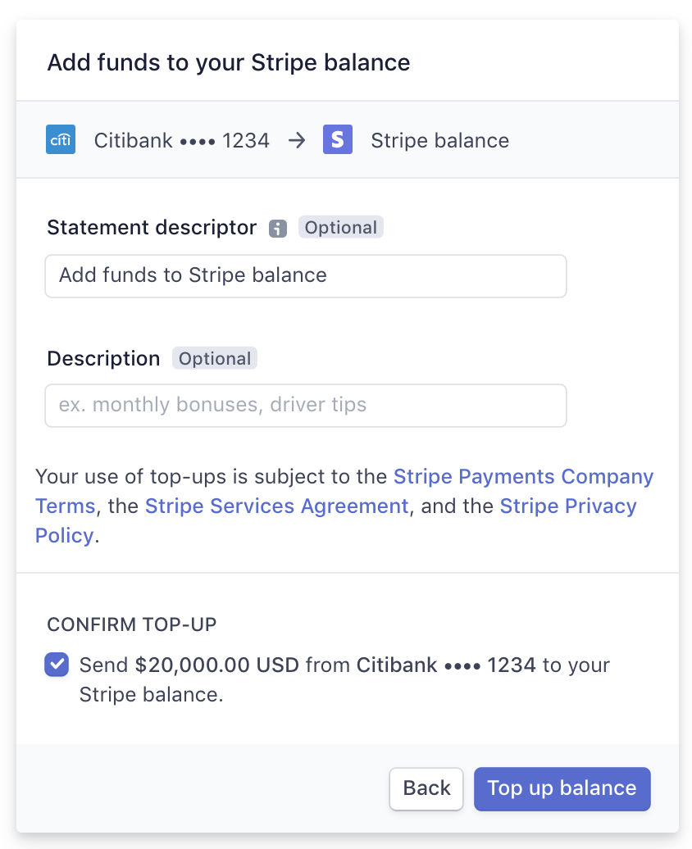The width and height of the screenshot is (692, 849).
Task: Click the Back button
Action: pos(426,788)
